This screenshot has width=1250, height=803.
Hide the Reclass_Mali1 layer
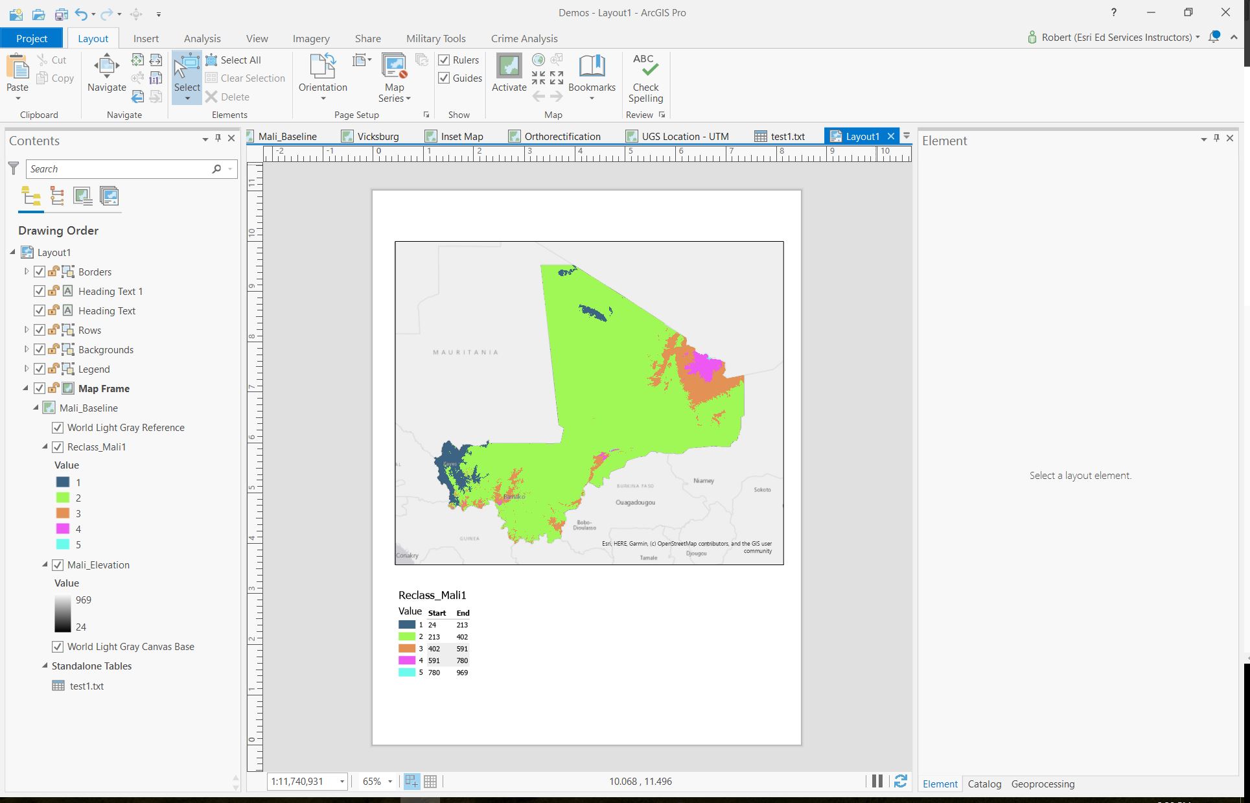coord(58,447)
